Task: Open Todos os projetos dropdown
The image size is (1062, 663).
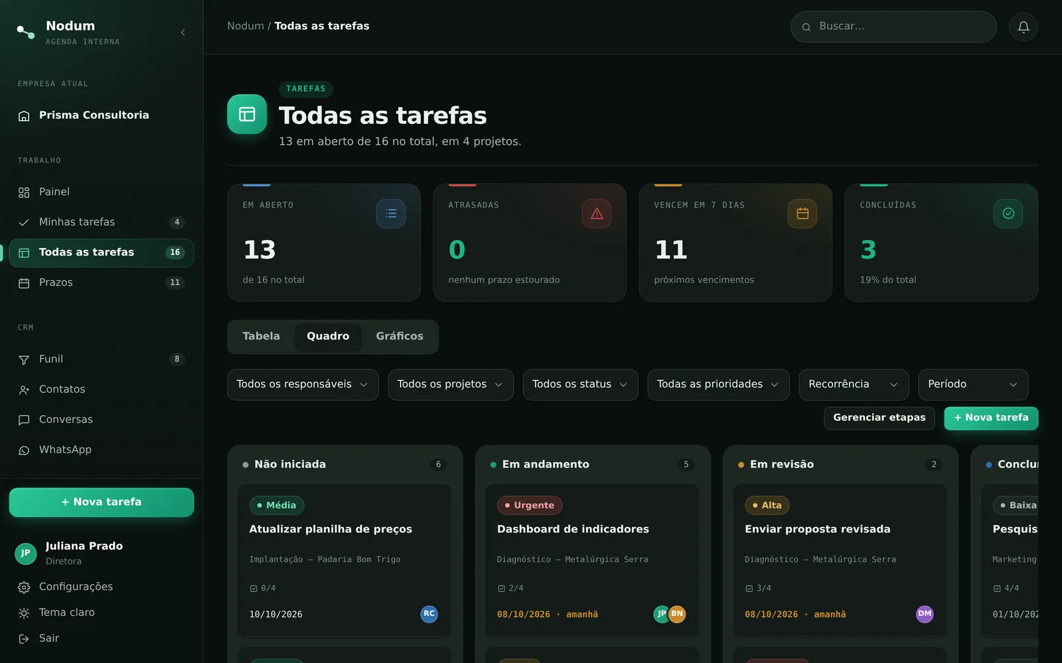Action: click(x=451, y=385)
